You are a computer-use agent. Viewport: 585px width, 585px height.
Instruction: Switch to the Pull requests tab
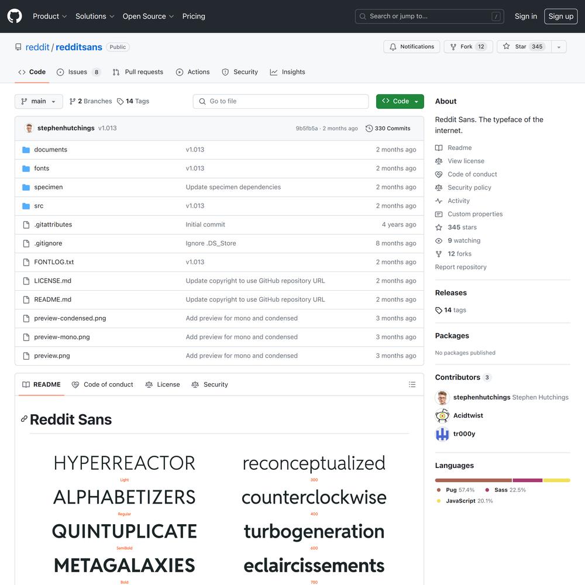[x=137, y=72]
